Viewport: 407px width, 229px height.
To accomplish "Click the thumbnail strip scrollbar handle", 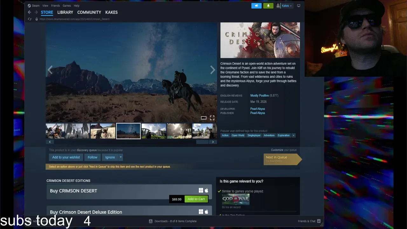I will tap(202, 142).
